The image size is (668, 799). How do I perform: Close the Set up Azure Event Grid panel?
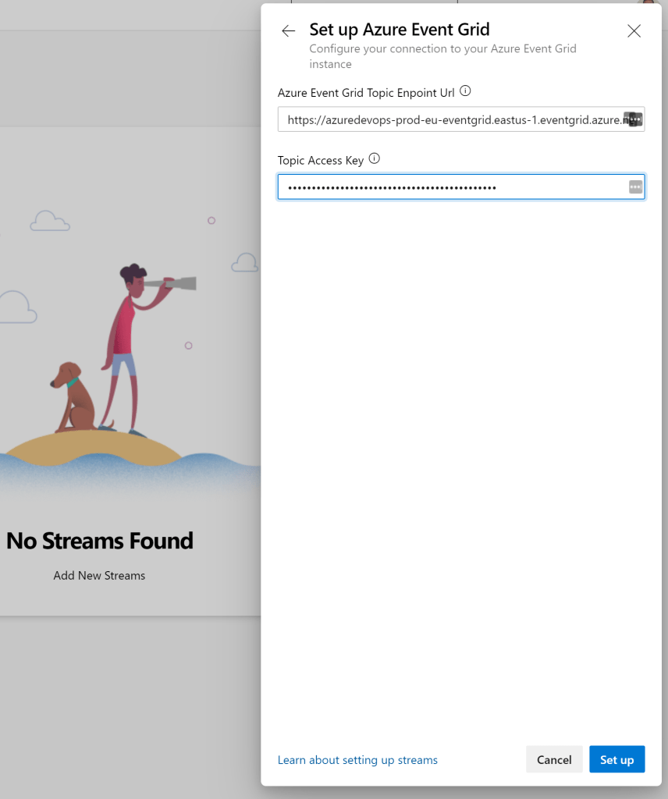coord(634,31)
